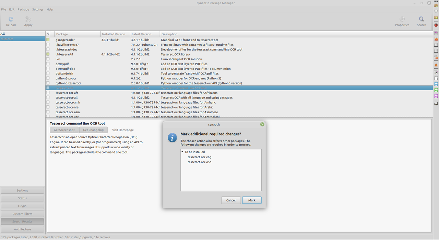
Task: Select the tesseract-ocr-ara package row
Action: coord(239,107)
